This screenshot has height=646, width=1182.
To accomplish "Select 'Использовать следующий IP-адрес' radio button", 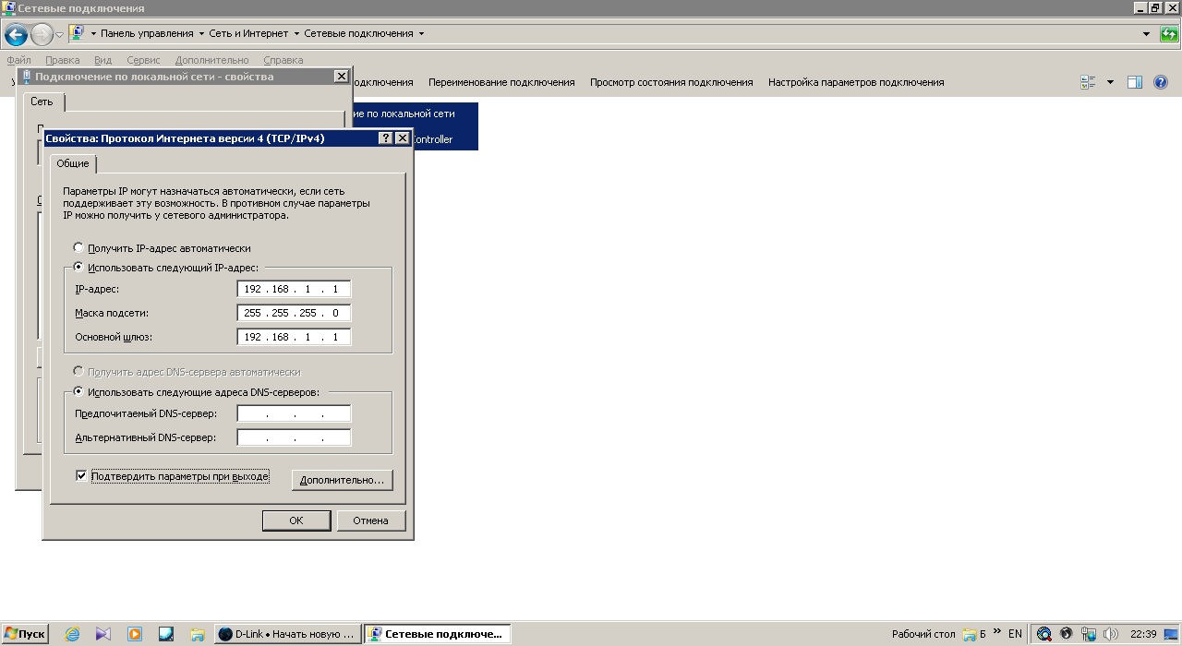I will tap(78, 268).
